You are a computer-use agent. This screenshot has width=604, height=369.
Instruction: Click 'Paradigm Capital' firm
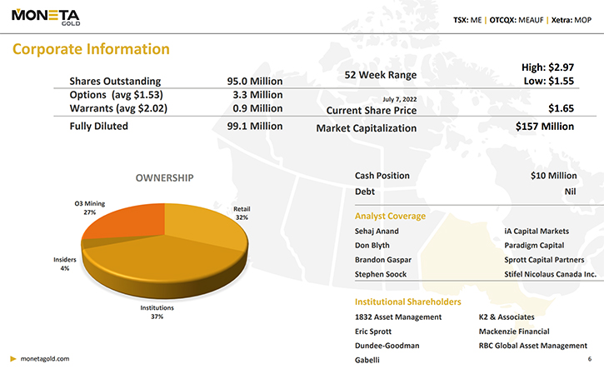click(x=534, y=246)
